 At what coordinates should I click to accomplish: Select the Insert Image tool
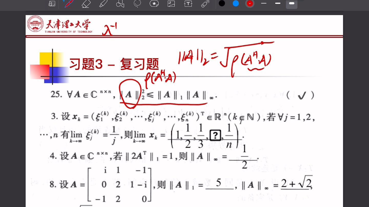[x=171, y=4]
